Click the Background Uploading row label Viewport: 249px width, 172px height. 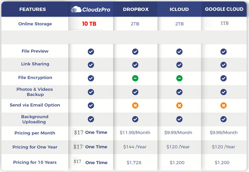[35, 119]
